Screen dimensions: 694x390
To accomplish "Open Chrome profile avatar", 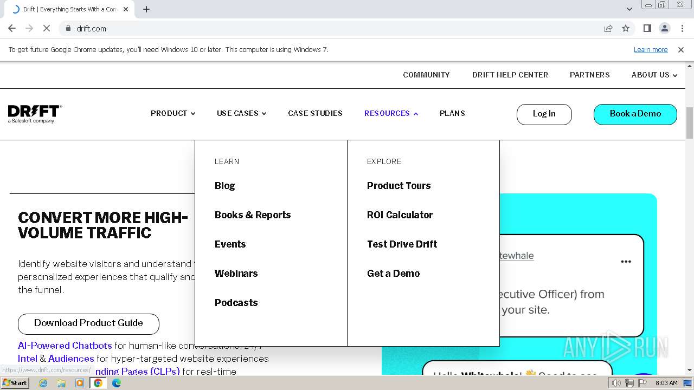I will coord(664,28).
